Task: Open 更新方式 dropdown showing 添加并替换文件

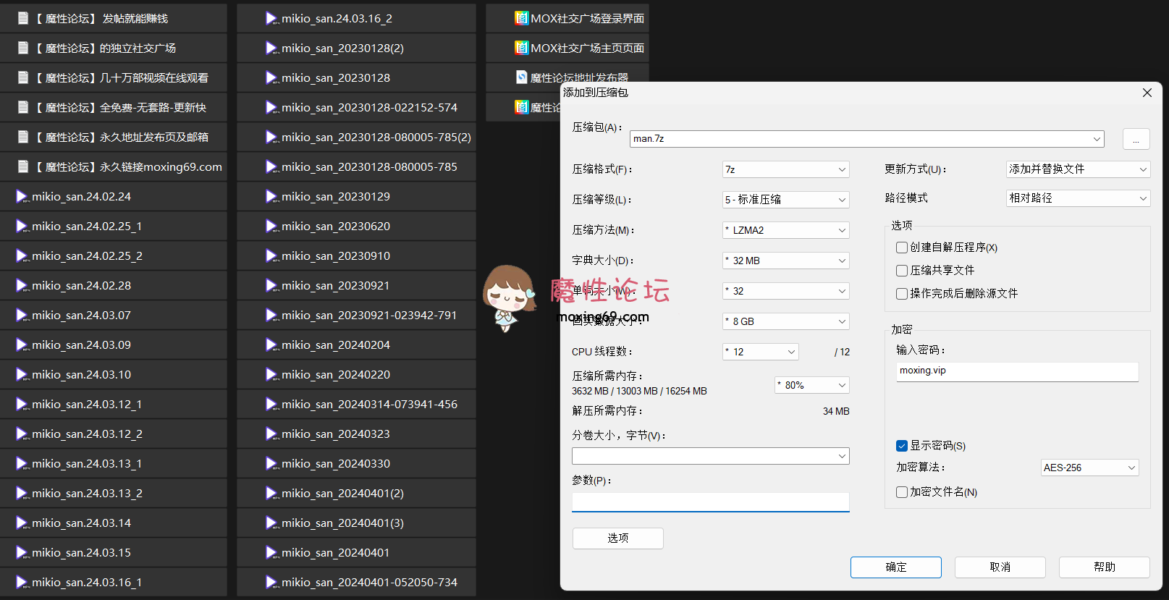Action: (x=1078, y=169)
